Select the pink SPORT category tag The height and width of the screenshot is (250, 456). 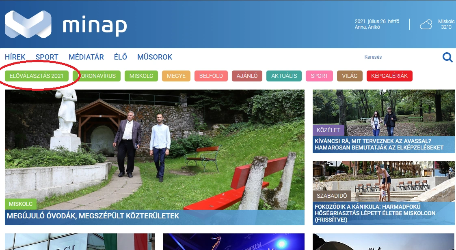tap(319, 76)
